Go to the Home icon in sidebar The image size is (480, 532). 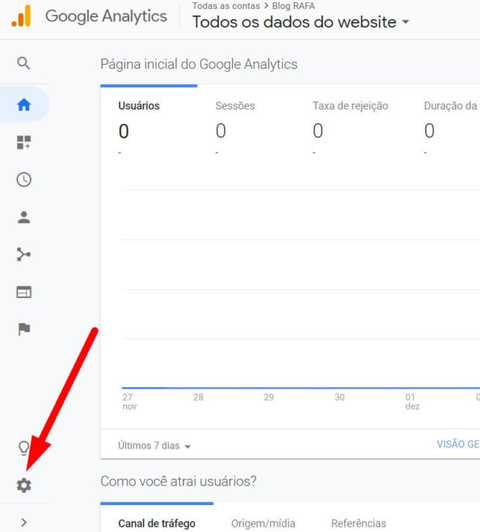point(24,104)
